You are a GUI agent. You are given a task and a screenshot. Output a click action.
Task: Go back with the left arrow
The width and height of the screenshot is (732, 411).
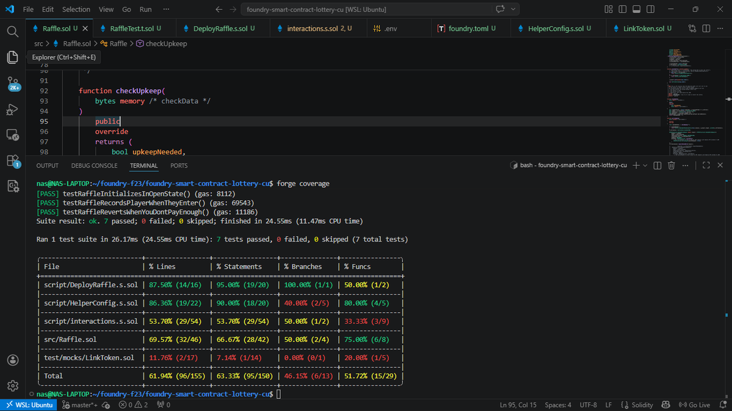tap(219, 9)
